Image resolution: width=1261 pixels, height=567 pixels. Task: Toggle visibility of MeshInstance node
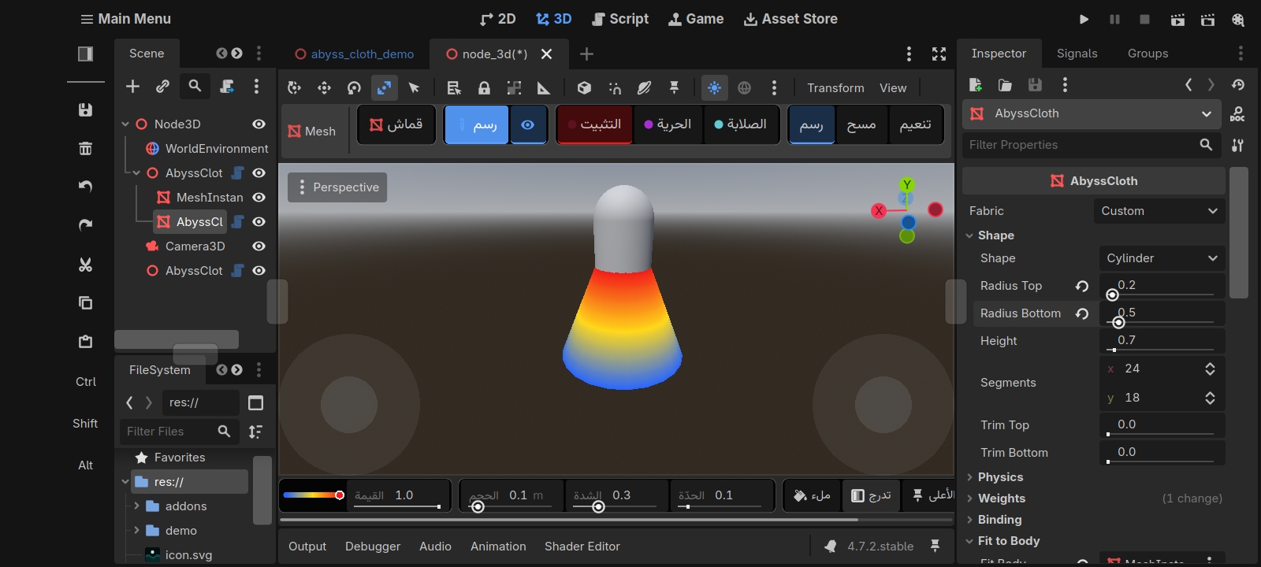[259, 198]
